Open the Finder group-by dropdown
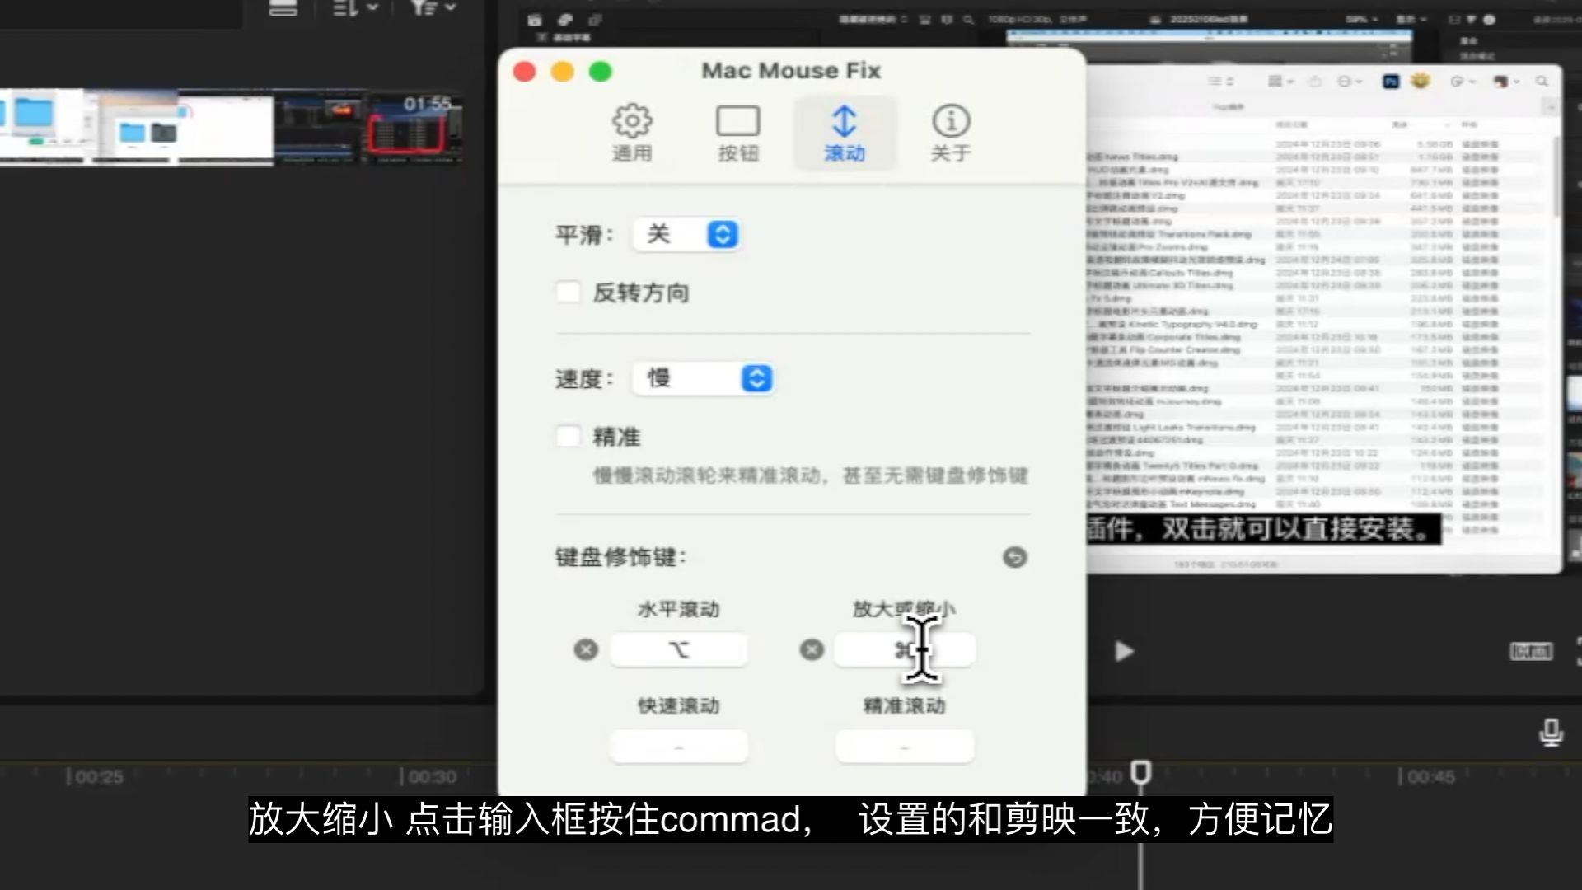Viewport: 1582px width, 890px height. click(x=1280, y=81)
